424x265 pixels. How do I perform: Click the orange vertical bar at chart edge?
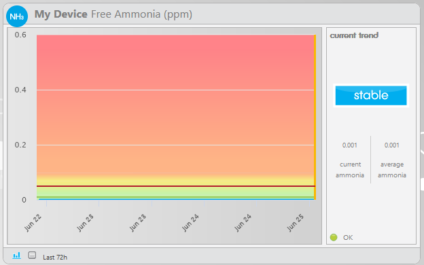coord(315,117)
